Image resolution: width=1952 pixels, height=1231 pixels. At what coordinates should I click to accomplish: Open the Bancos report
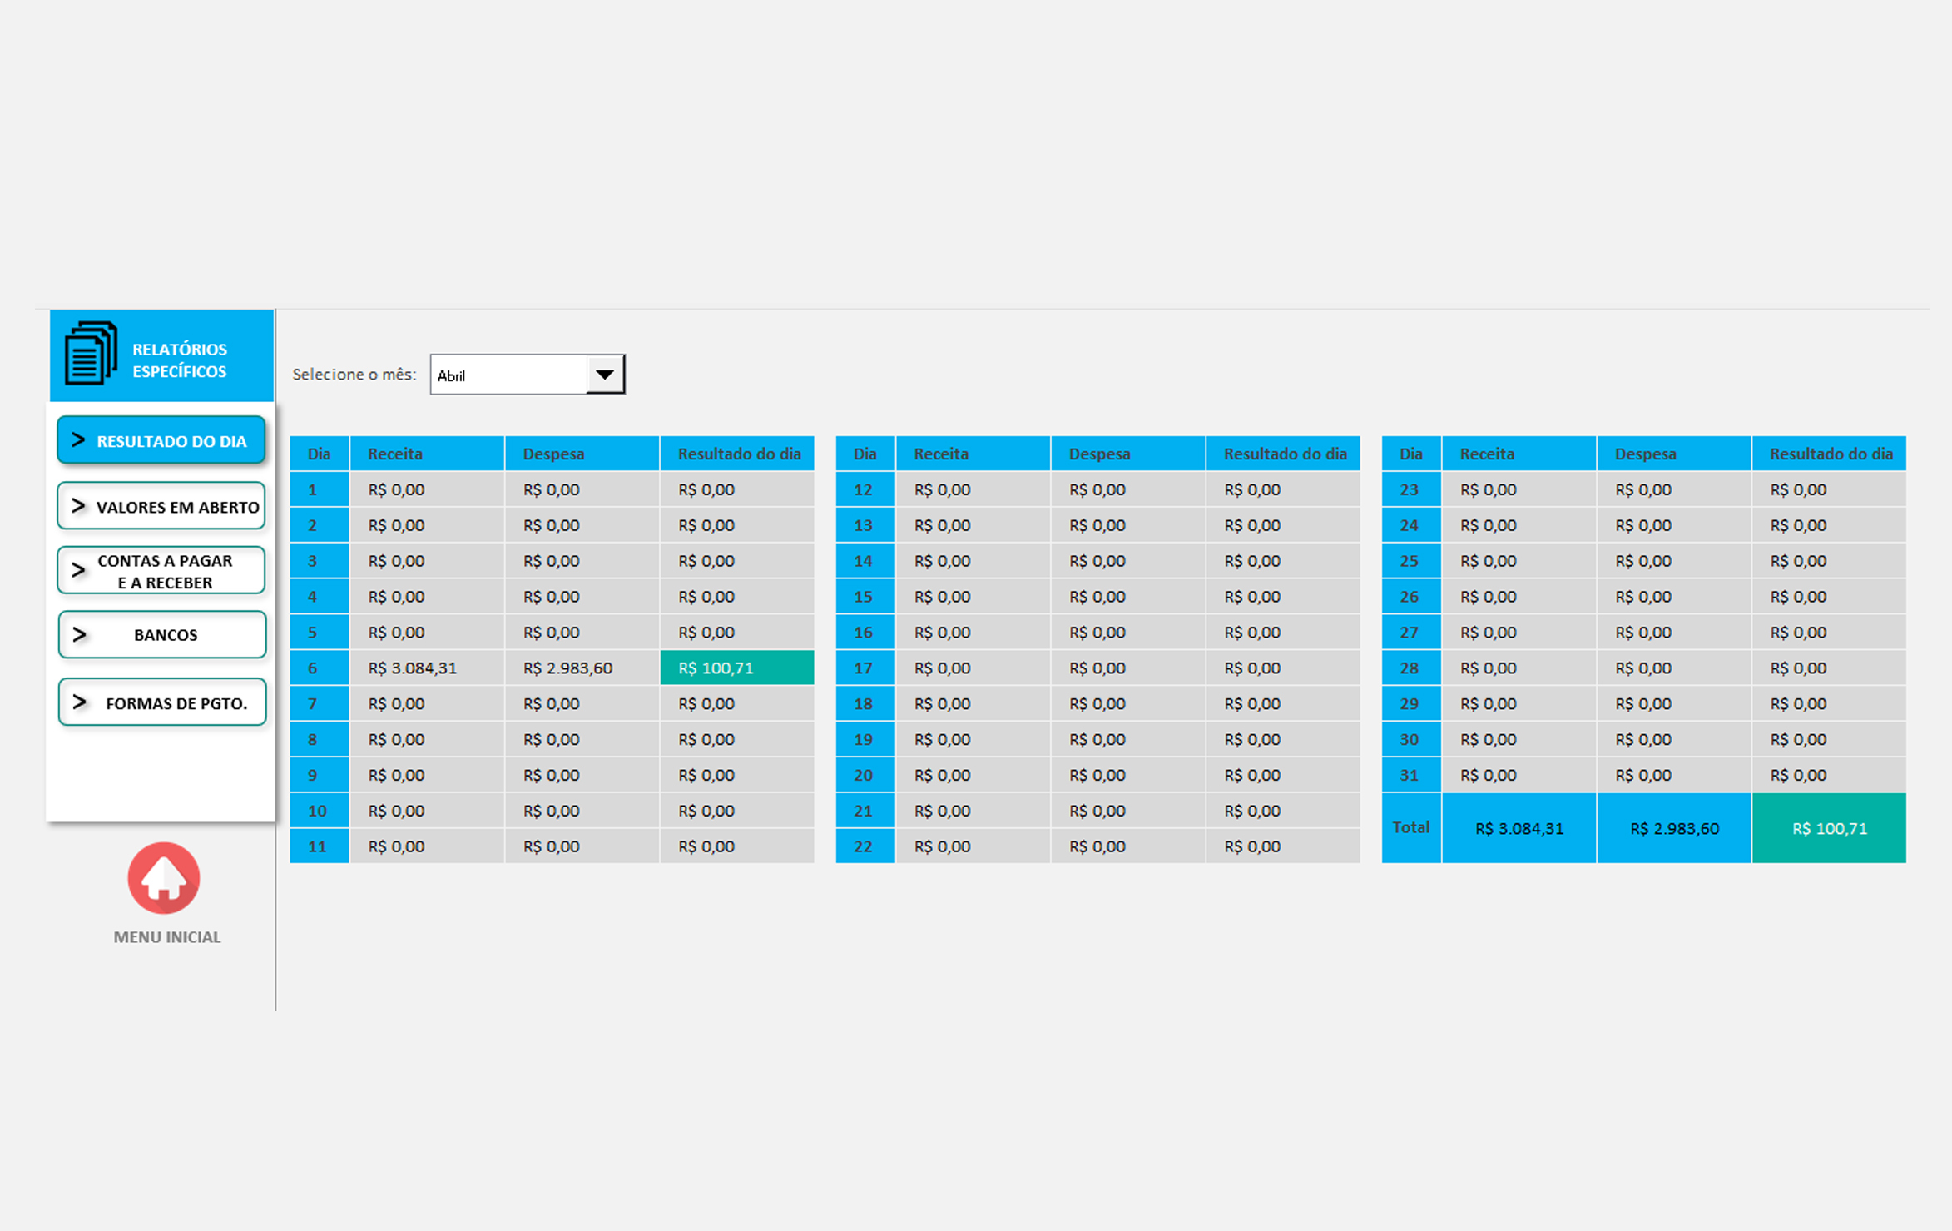click(x=166, y=635)
